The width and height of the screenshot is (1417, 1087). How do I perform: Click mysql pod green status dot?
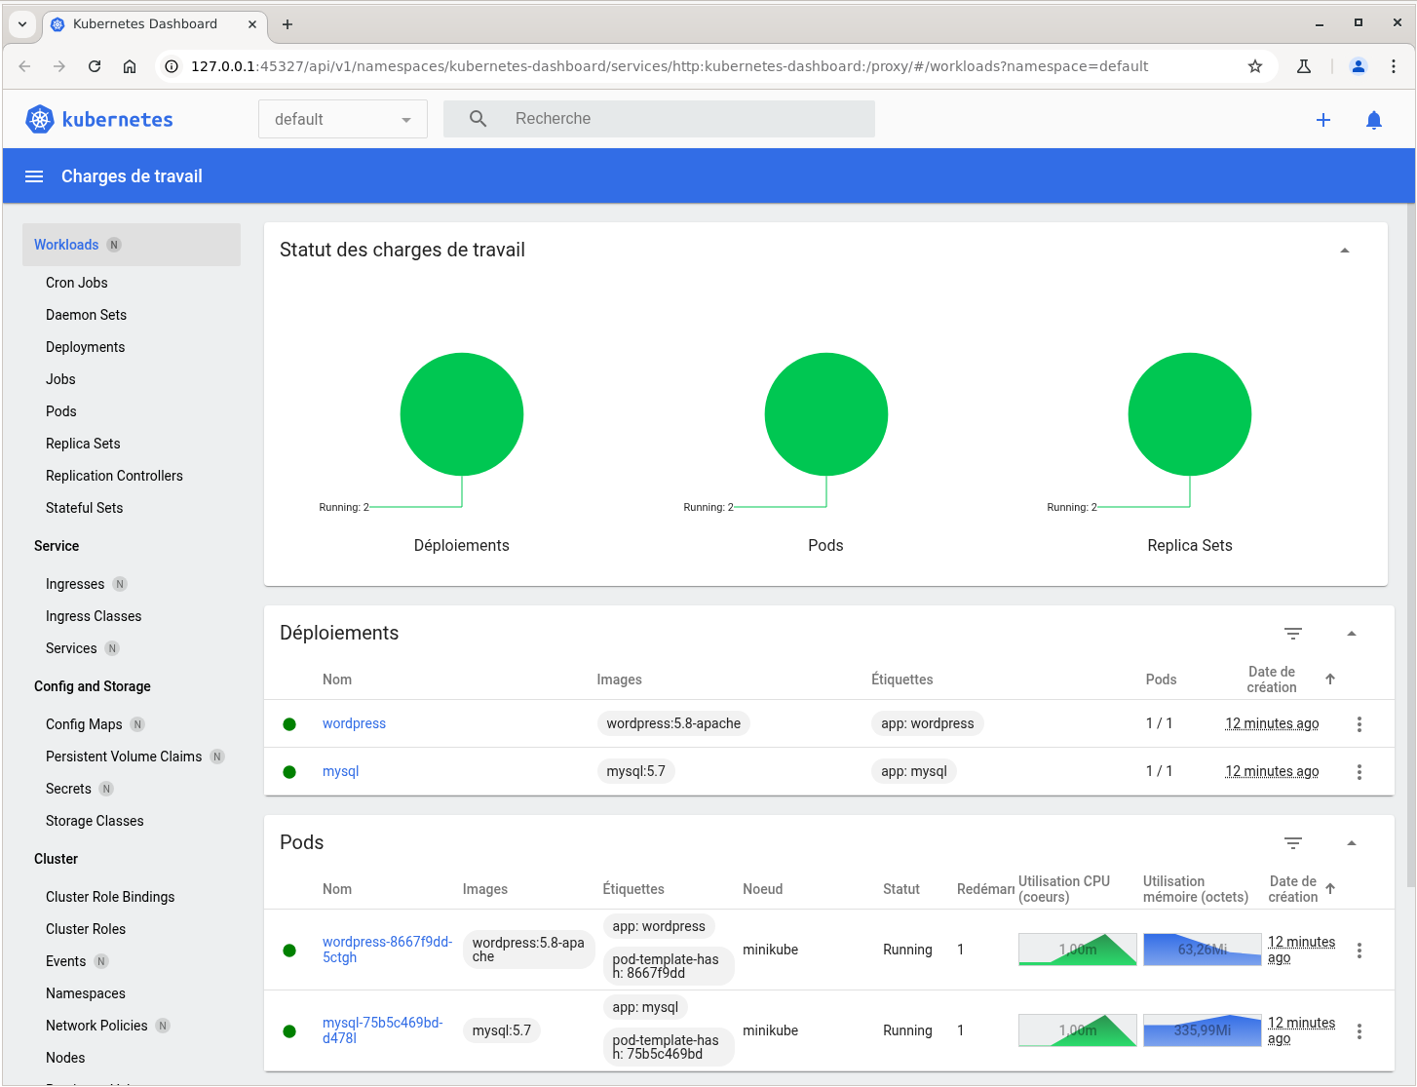(289, 1031)
